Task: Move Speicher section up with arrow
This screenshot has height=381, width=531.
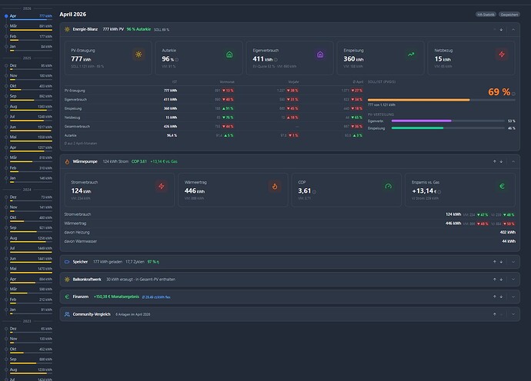Action: [494, 262]
